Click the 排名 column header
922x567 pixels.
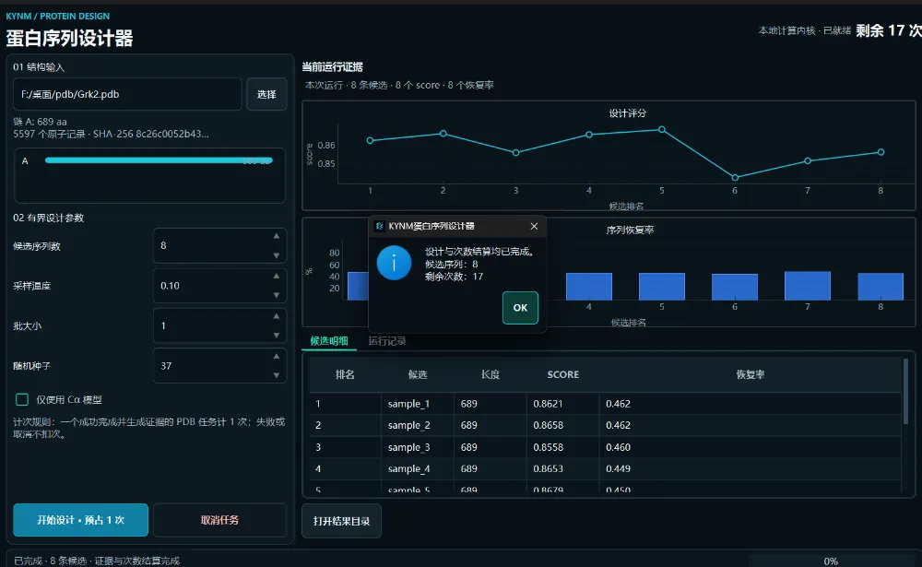[x=345, y=374]
